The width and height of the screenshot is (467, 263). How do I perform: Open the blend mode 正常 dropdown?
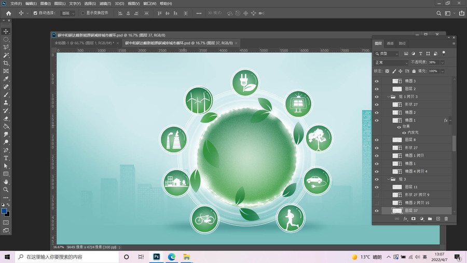tap(391, 62)
